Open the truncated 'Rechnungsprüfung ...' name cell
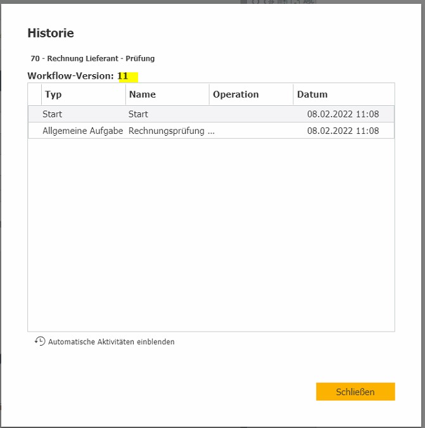The height and width of the screenshot is (428, 425). 171,131
